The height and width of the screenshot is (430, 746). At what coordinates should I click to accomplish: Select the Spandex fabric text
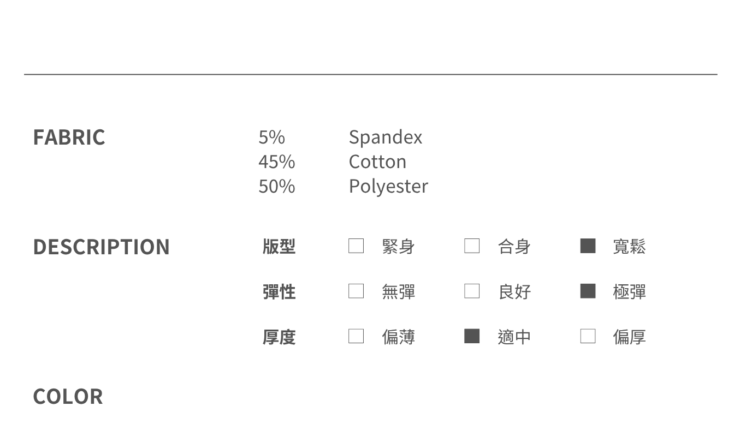(386, 138)
